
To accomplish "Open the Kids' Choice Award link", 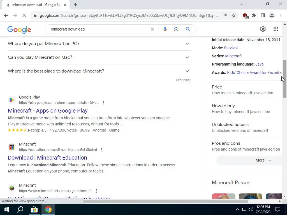I will [x=254, y=73].
